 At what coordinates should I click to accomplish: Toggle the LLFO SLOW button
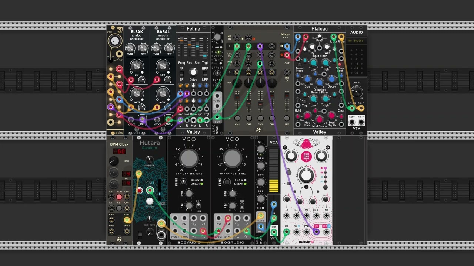point(221,47)
